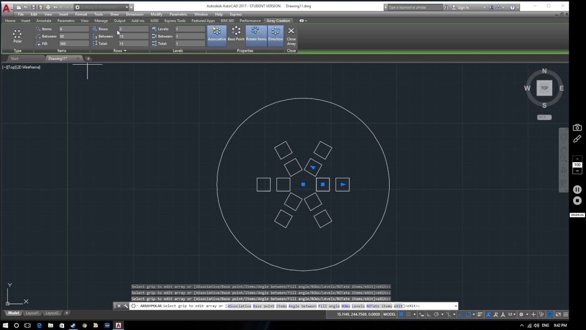
Task: Switch to Layout1 tab
Action: (x=32, y=313)
